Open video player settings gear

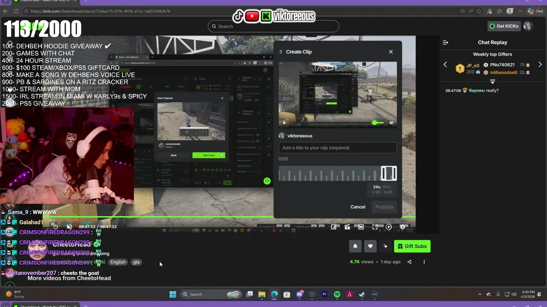402,227
